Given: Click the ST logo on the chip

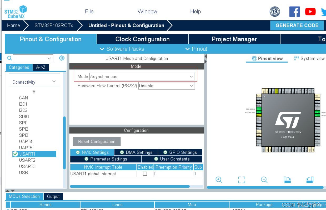Looking at the screenshot, I should pos(288,120).
